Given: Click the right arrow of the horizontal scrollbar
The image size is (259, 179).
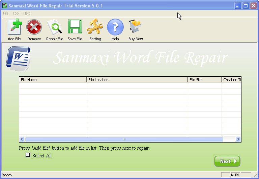Looking at the screenshot, I should 238,139.
